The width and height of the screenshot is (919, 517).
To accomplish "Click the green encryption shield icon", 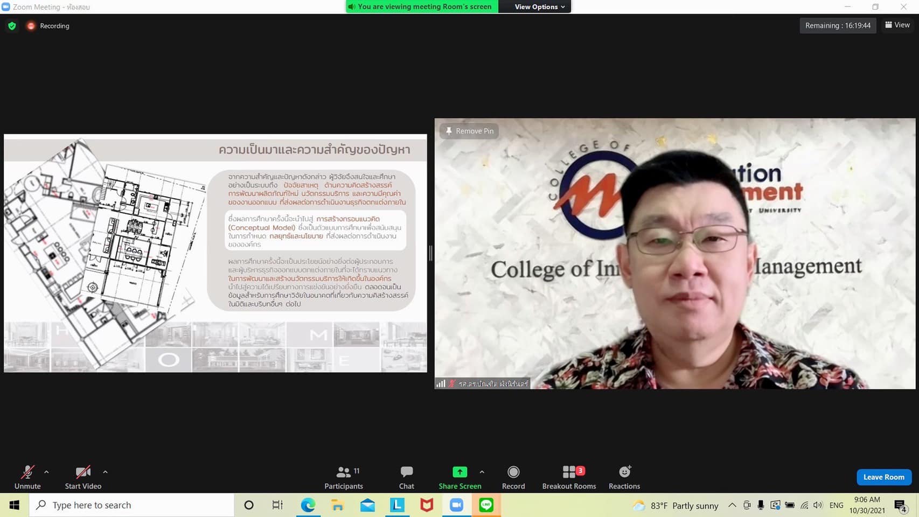I will click(12, 26).
